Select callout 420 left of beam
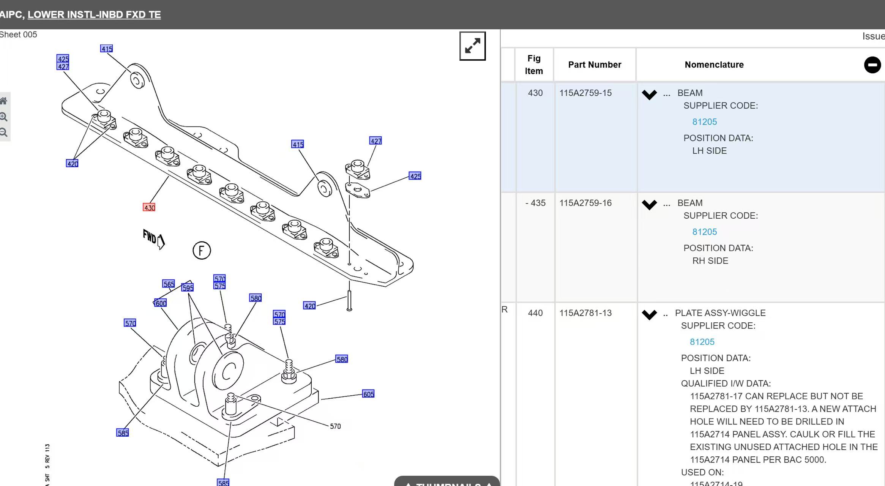Image resolution: width=885 pixels, height=486 pixels. point(72,163)
